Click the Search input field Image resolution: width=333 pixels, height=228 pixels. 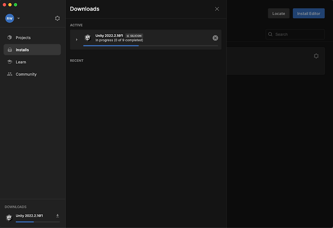coord(295,34)
